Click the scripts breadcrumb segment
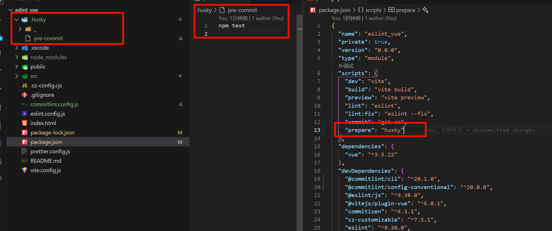Image resolution: width=552 pixels, height=231 pixels. click(373, 10)
